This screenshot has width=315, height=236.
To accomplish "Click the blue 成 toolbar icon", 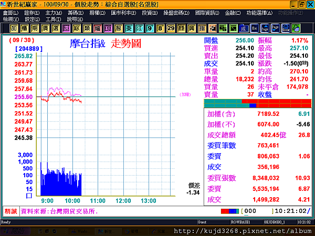I will pyautogui.click(x=244, y=28).
